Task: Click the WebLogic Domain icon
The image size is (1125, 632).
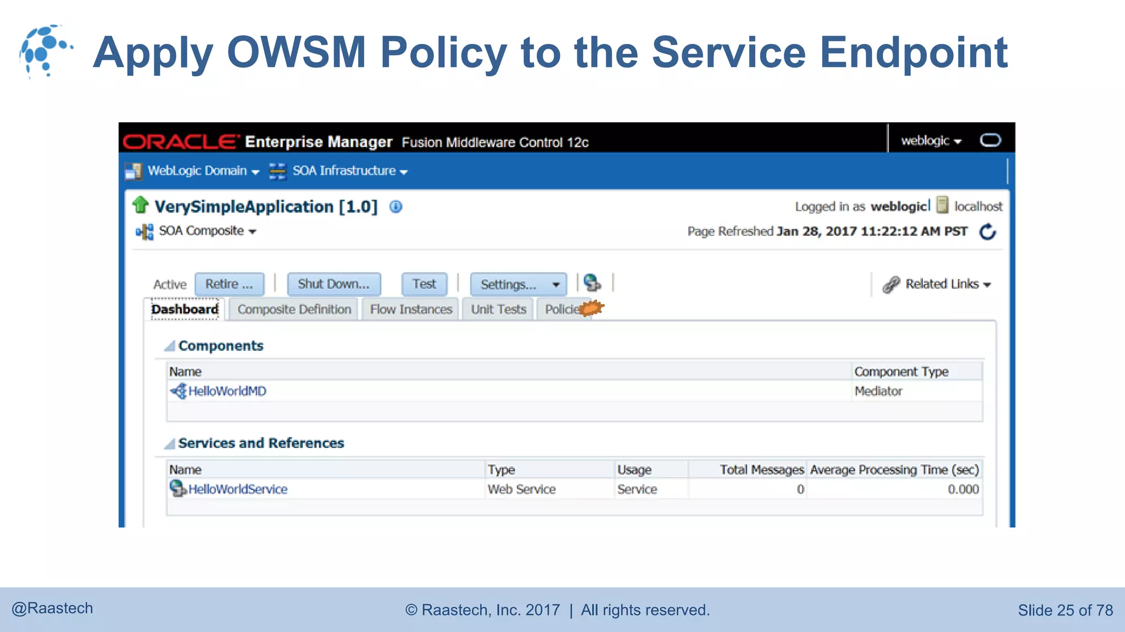Action: pos(133,172)
